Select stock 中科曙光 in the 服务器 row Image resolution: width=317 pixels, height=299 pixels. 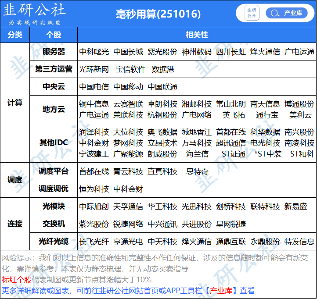coord(94,52)
